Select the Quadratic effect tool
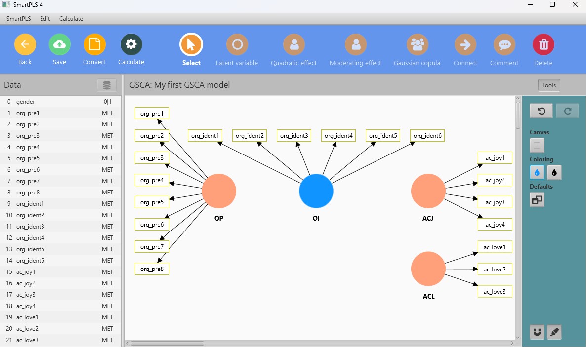The height and width of the screenshot is (347, 586). pos(293,45)
